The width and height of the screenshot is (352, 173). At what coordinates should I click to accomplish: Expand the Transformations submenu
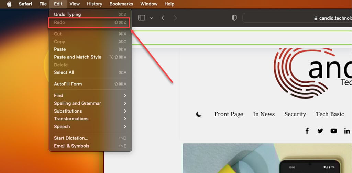[x=90, y=119]
